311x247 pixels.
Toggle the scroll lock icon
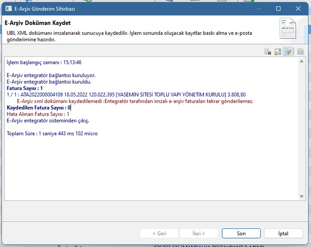click(278, 52)
